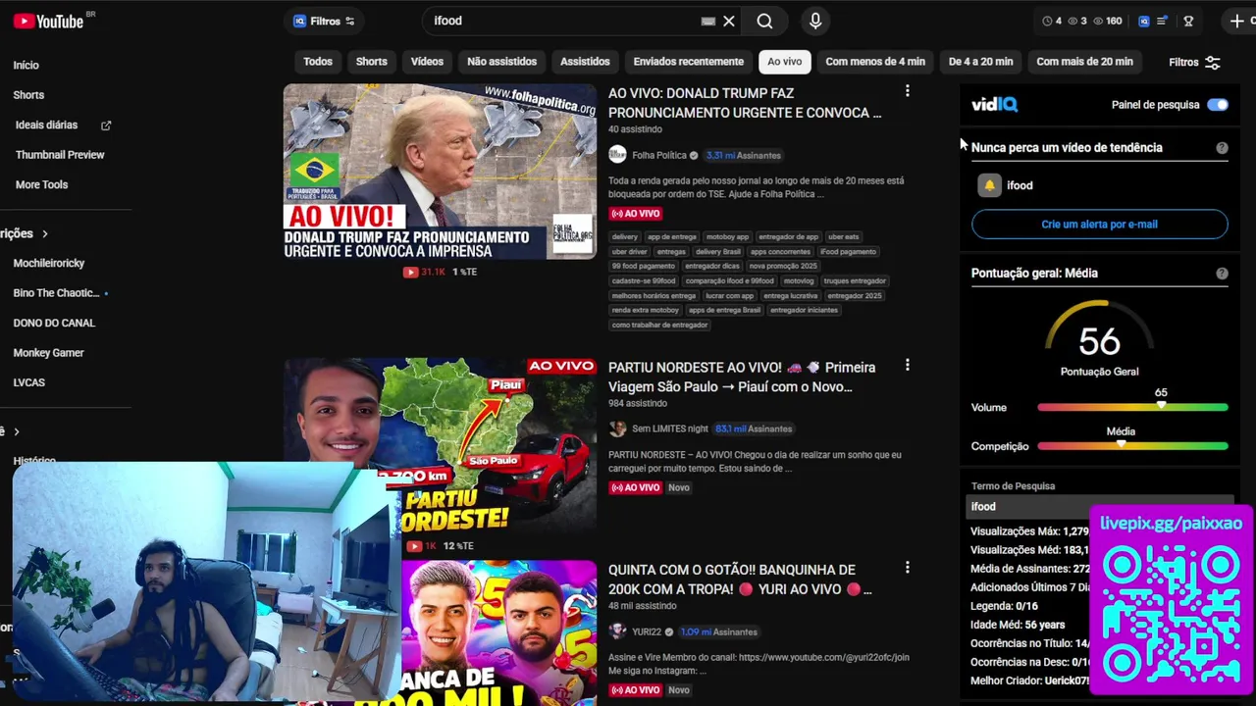The width and height of the screenshot is (1256, 706).
Task: Select the 'Com menos de 4 min' chip
Action: point(875,62)
